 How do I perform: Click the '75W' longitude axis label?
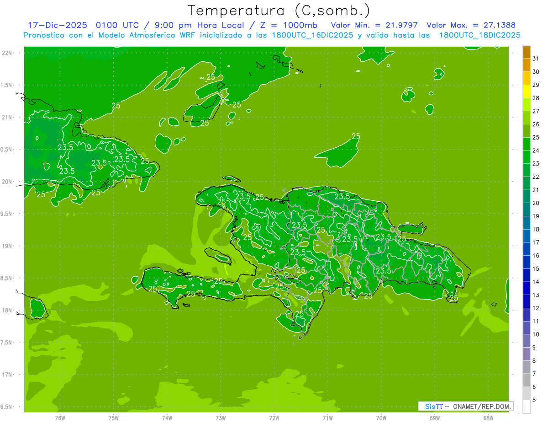click(114, 418)
